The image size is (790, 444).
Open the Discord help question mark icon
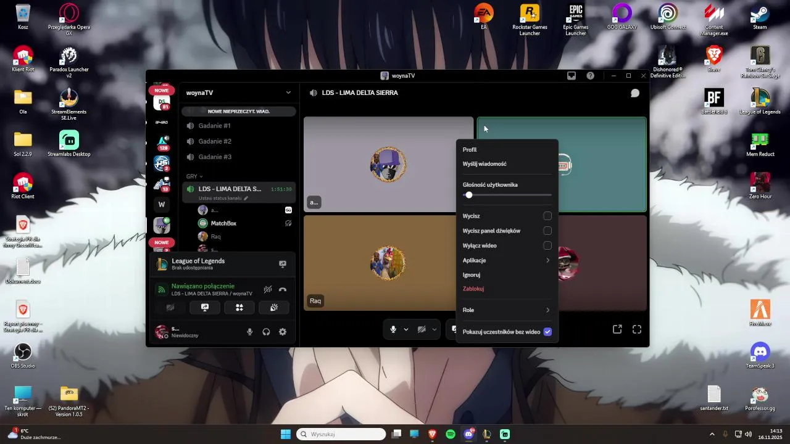pos(591,76)
